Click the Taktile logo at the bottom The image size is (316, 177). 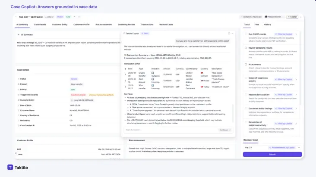point(18,168)
